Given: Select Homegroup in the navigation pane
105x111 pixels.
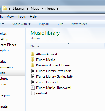Looking at the screenshot, I should point(6,95).
